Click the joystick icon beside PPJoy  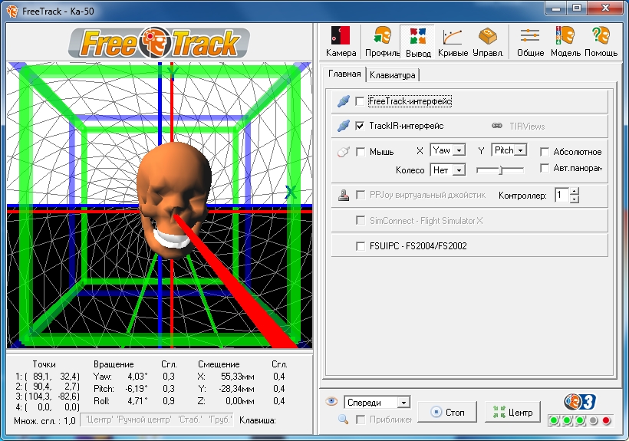[x=343, y=196]
